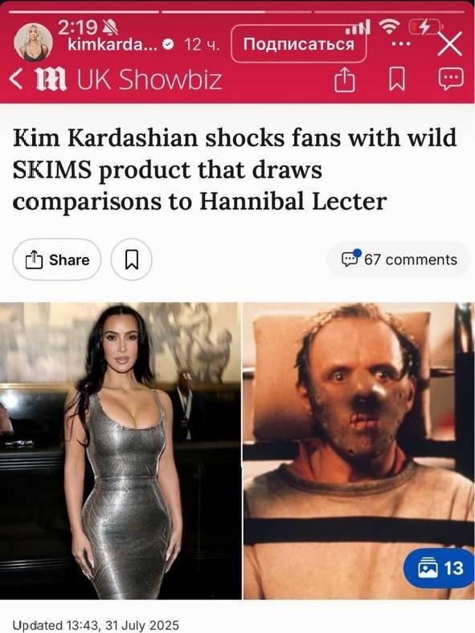
Task: Tap the share icon in red header
Action: pyautogui.click(x=345, y=80)
